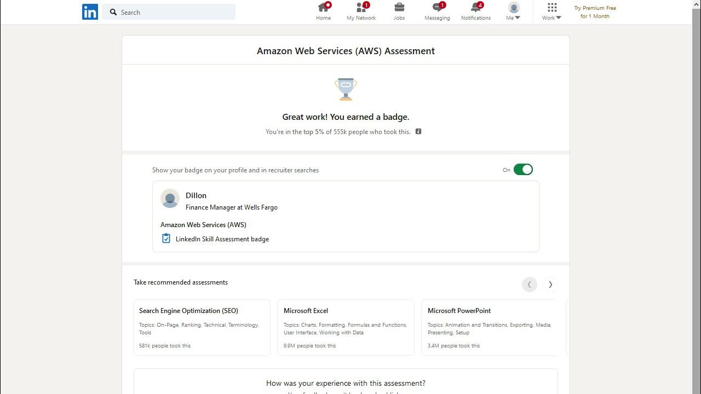Open the Jobs briefcase icon
701x394 pixels.
coord(399,7)
